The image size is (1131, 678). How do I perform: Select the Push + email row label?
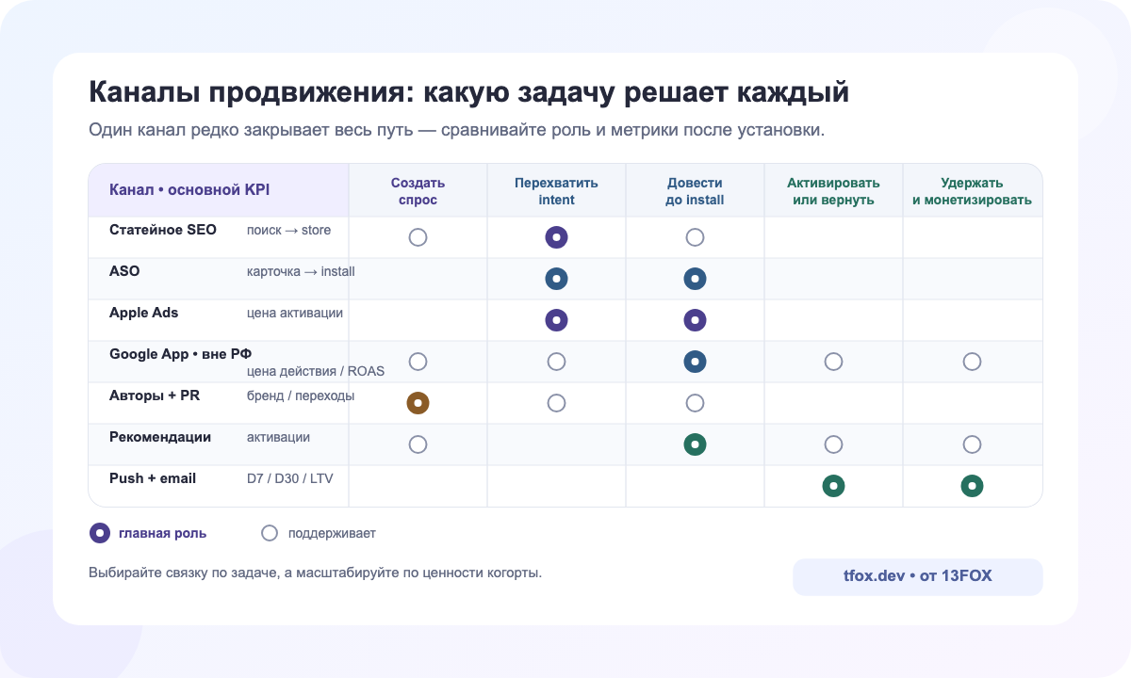[x=153, y=478]
